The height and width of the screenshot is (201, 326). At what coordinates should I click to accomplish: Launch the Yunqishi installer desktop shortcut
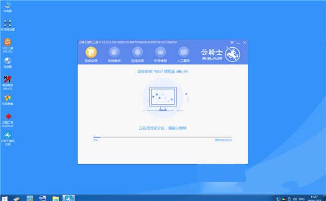[x=8, y=139]
